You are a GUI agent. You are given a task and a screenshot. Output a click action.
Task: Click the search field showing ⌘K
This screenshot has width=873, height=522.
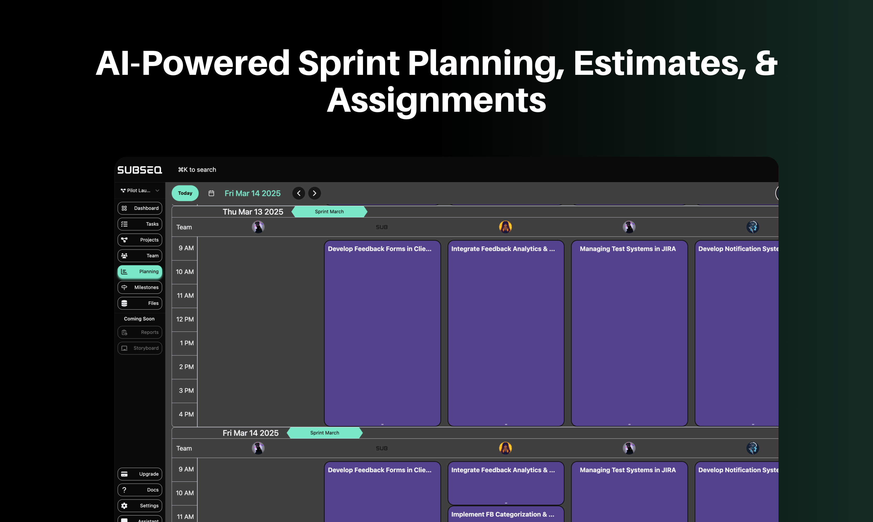pos(197,170)
